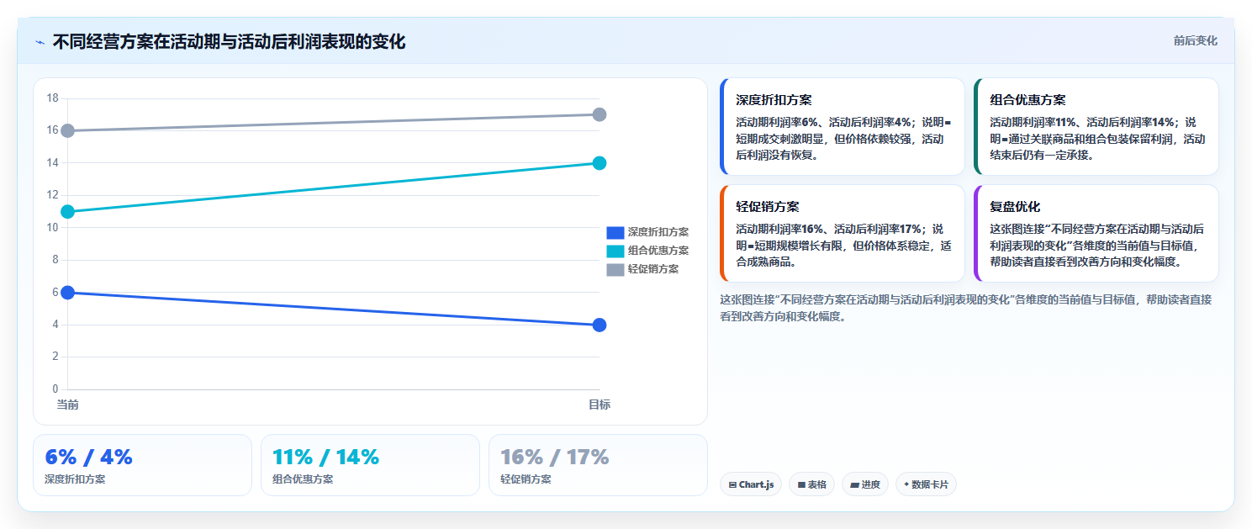This screenshot has height=529, width=1252.
Task: Click the 深度折扣方案 card heading
Action: point(774,100)
